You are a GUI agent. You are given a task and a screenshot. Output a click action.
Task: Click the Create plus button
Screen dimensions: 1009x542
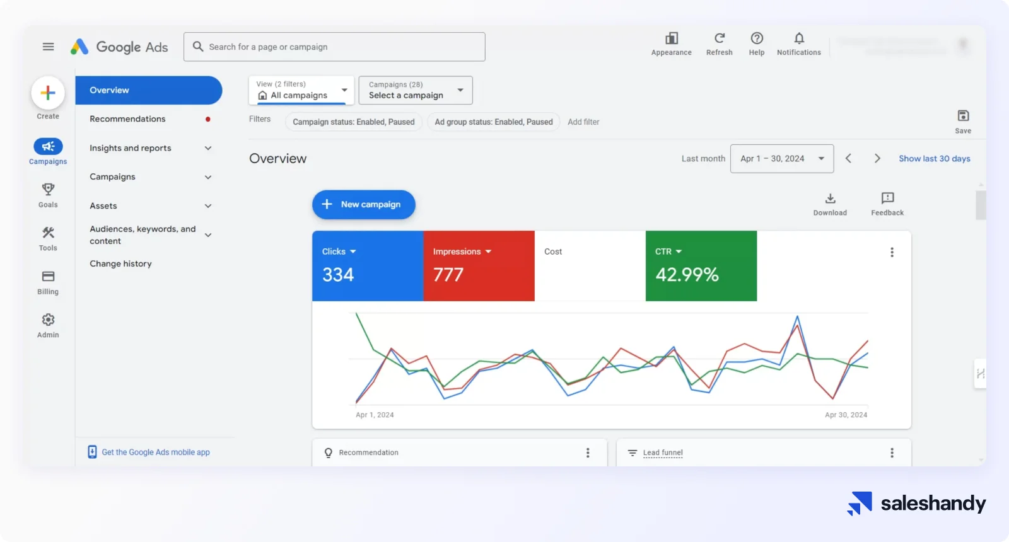pos(48,93)
